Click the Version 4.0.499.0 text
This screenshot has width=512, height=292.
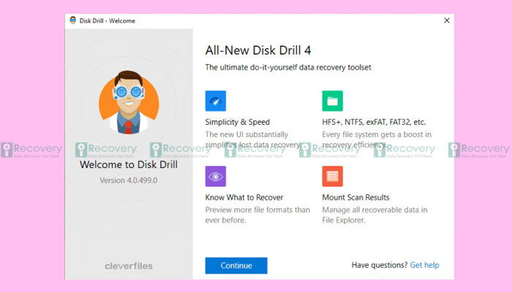pos(129,180)
